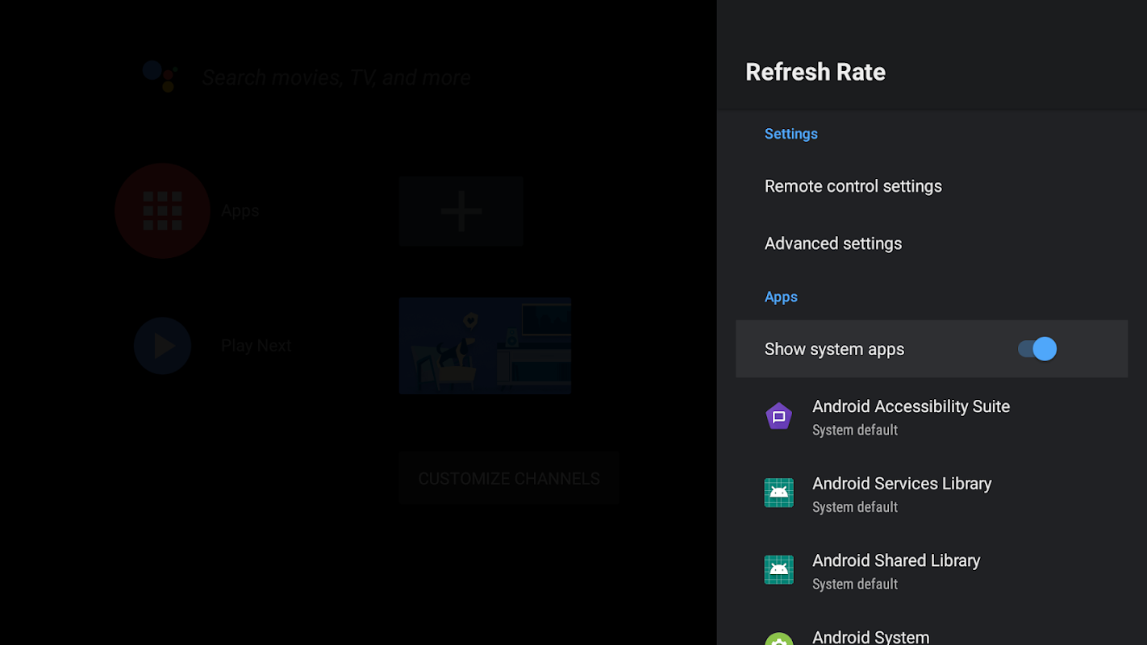Viewport: 1147px width, 645px height.
Task: Click the Play Next play icon
Action: (x=162, y=346)
